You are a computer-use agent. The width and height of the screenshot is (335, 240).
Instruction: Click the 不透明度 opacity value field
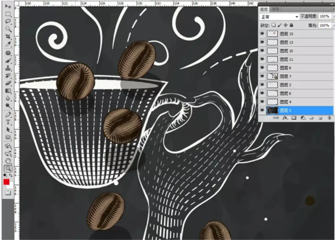(x=324, y=17)
